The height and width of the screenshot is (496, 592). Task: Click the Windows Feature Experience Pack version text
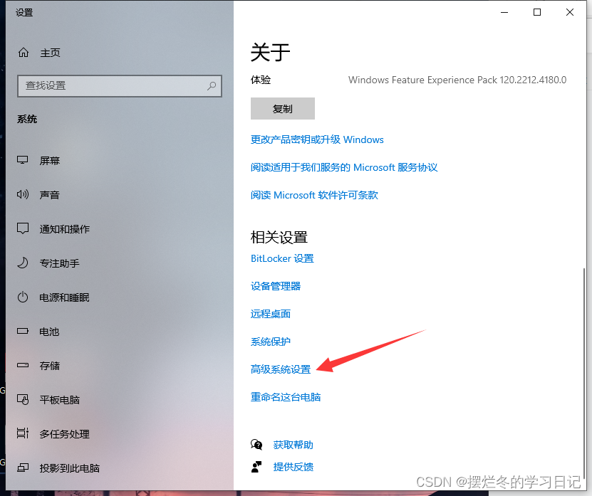457,80
